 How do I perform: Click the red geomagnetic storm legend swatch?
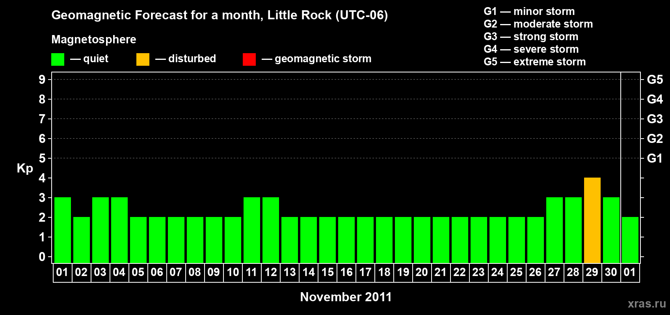(x=249, y=59)
